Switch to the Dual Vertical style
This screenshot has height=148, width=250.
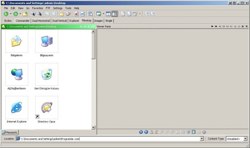59,21
